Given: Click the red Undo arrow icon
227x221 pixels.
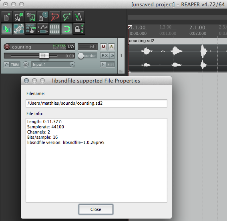Looking at the screenshot, I should (x=55, y=17).
